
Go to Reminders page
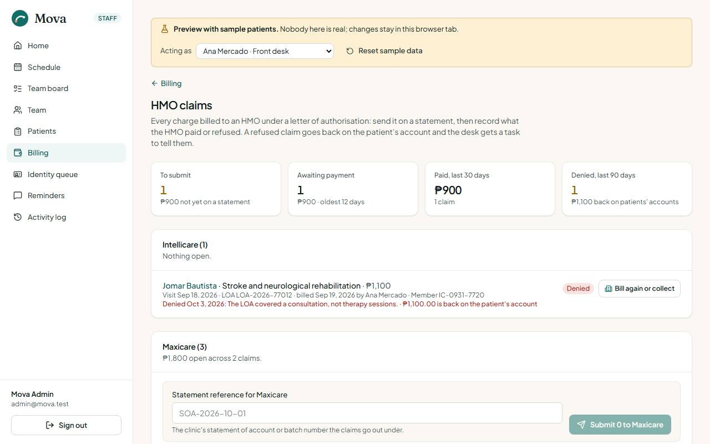(67, 195)
